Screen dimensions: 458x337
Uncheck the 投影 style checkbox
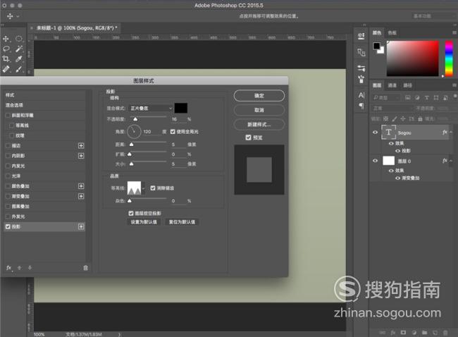[x=8, y=226]
